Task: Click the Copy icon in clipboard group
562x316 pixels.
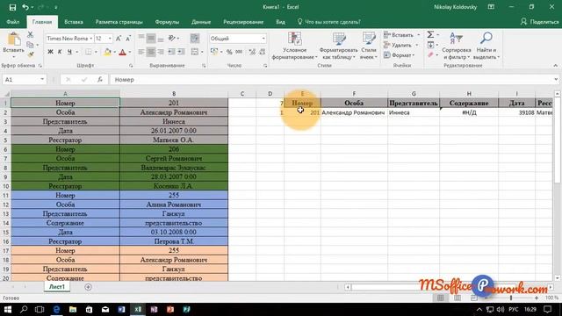Action: pos(31,45)
